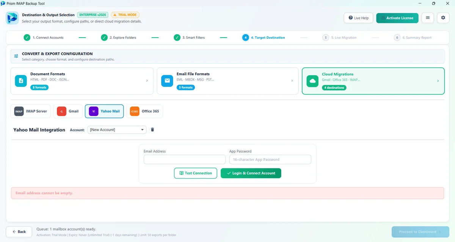The image size is (455, 242).
Task: Click the checkmark for step 2 Explore Folders
Action: coord(104,38)
